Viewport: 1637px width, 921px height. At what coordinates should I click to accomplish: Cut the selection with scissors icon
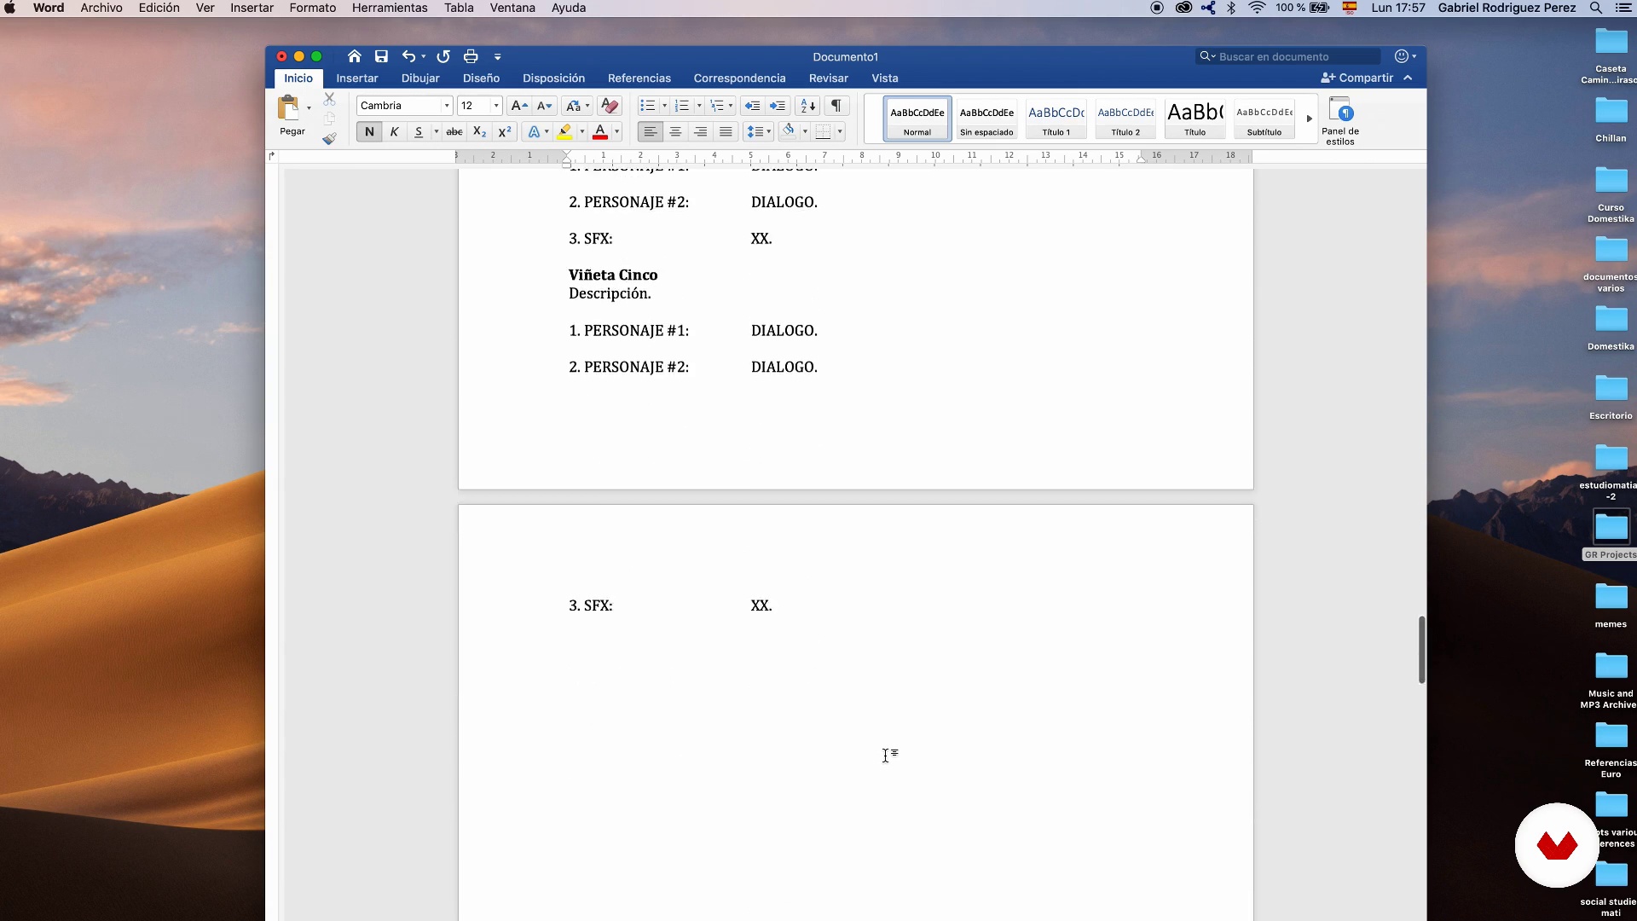pos(329,100)
